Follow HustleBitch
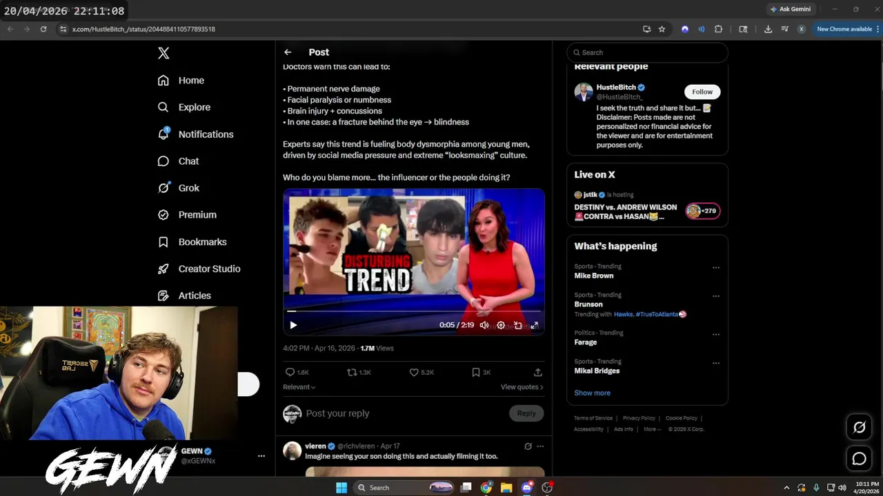Image resolution: width=883 pixels, height=496 pixels. pyautogui.click(x=702, y=92)
